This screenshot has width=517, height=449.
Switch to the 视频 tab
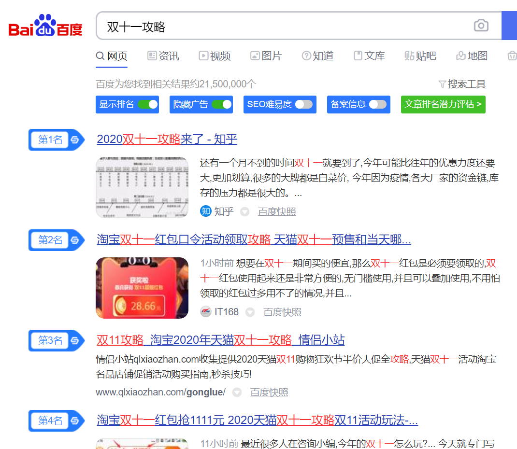215,56
